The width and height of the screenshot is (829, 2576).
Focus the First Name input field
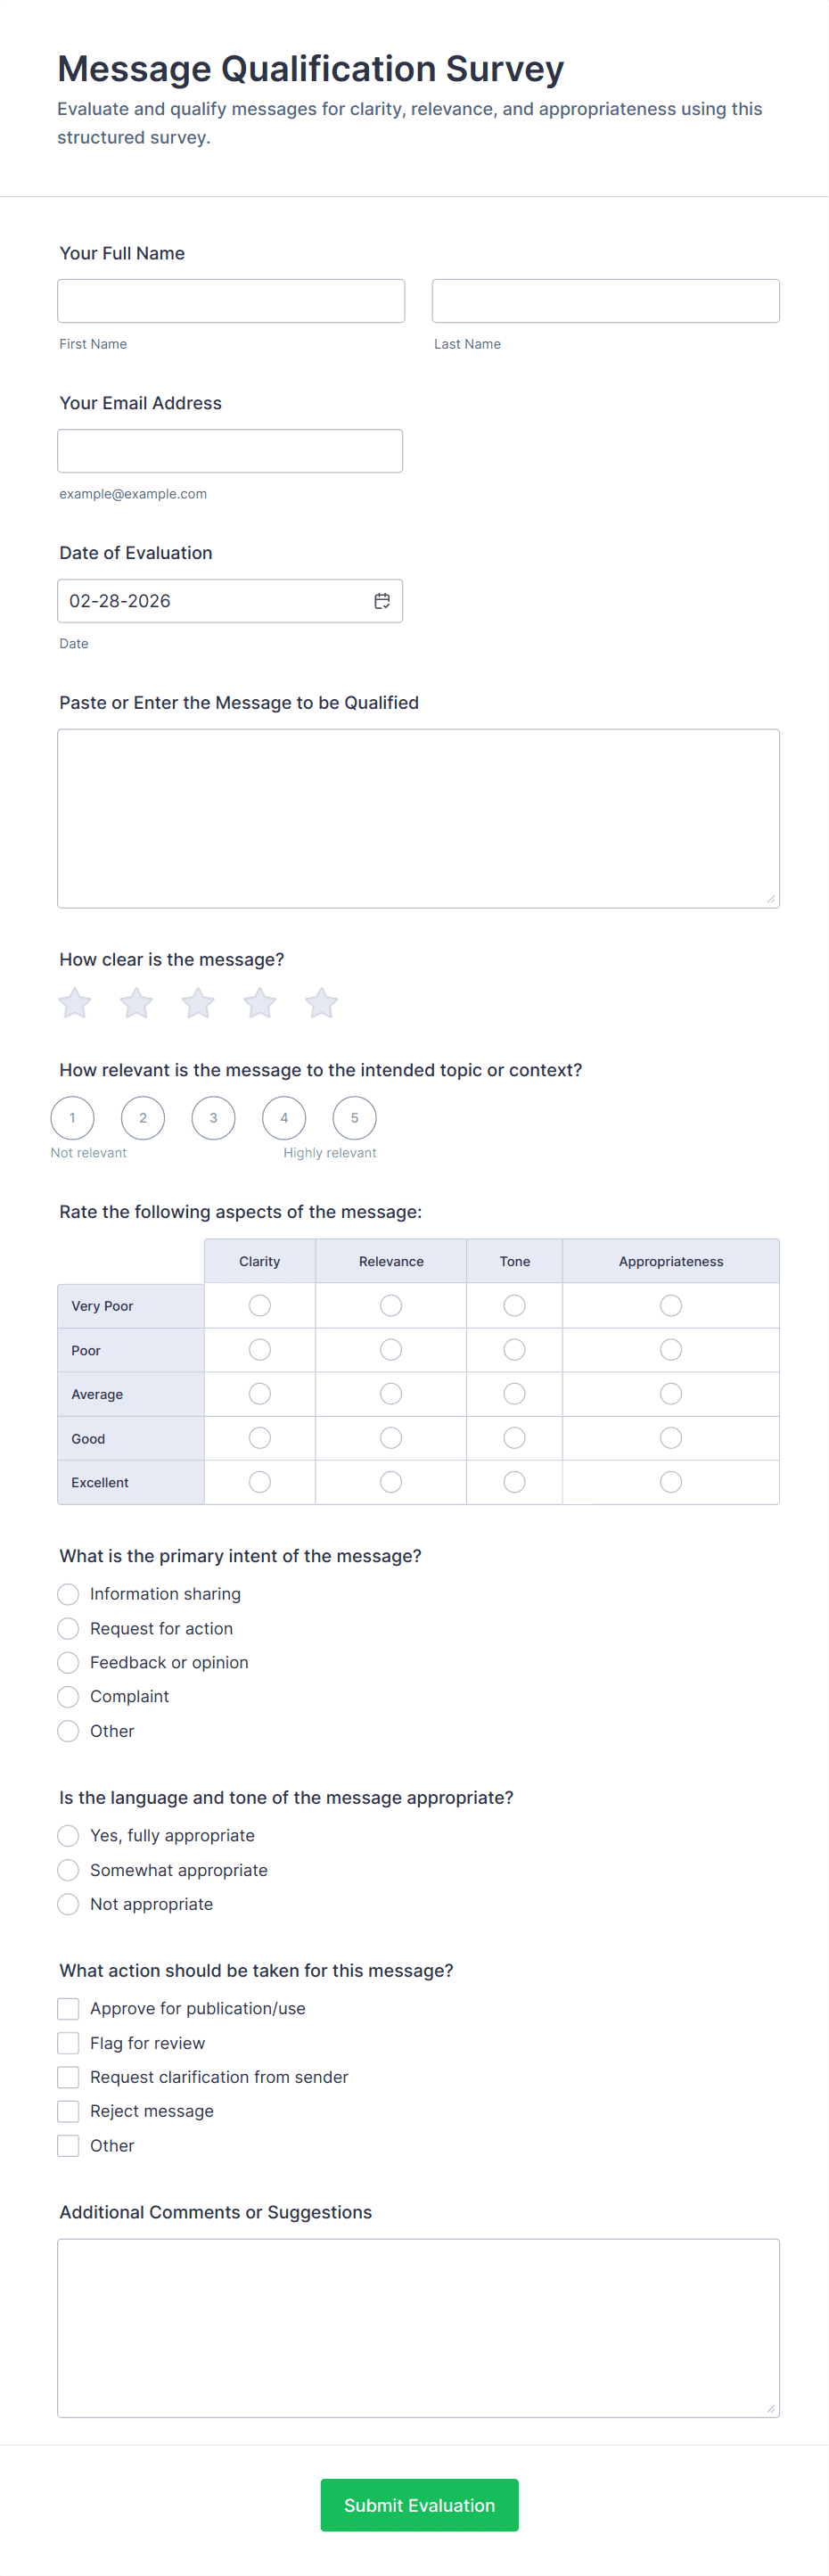[231, 301]
